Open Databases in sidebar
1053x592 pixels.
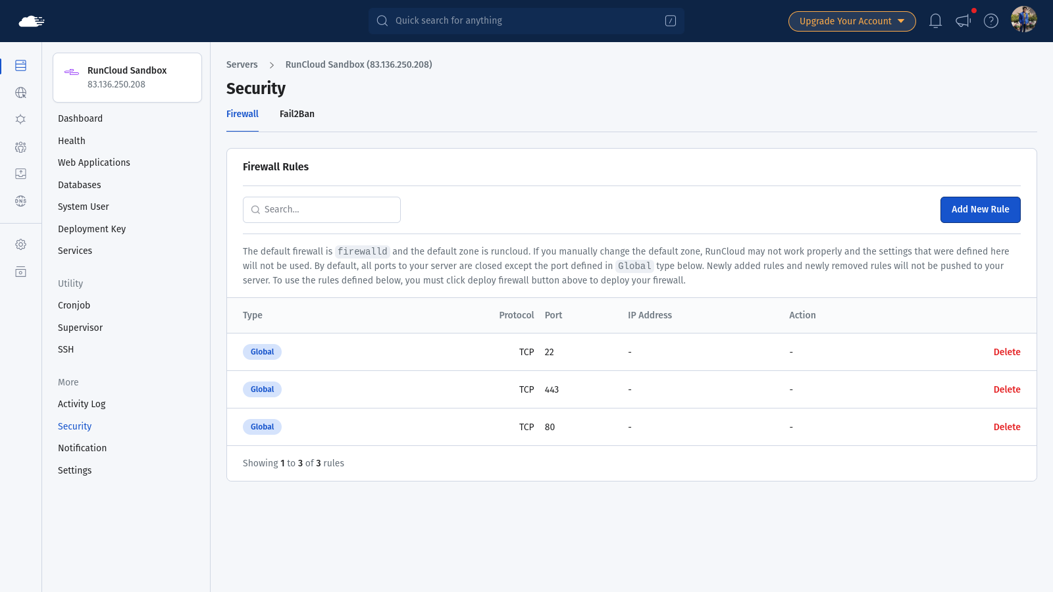click(80, 185)
